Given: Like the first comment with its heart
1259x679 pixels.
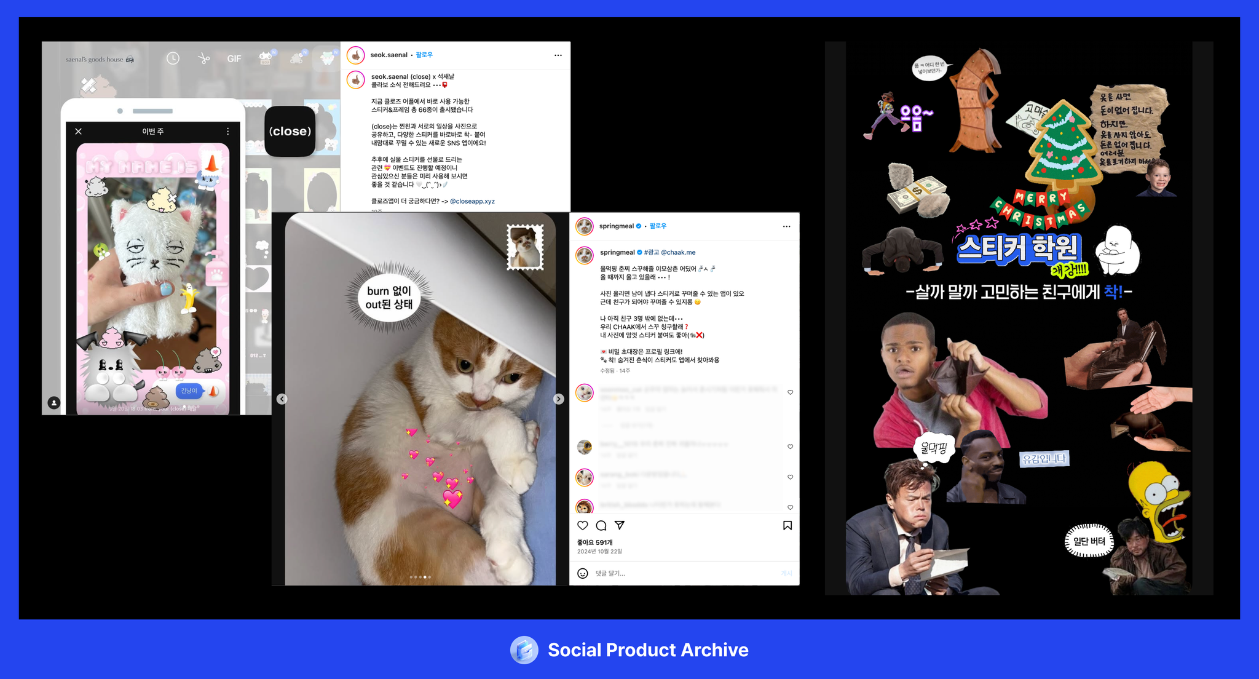Looking at the screenshot, I should point(790,392).
